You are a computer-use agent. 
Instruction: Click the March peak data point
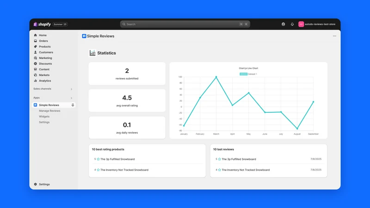point(216,77)
